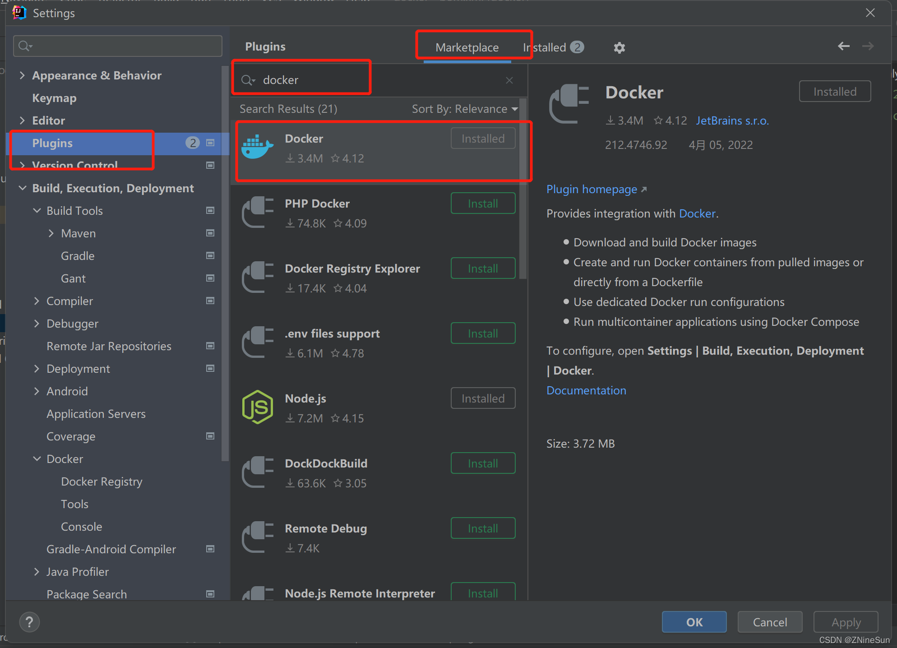This screenshot has height=648, width=897.
Task: Install the DockDockBuild plugin
Action: tap(483, 463)
